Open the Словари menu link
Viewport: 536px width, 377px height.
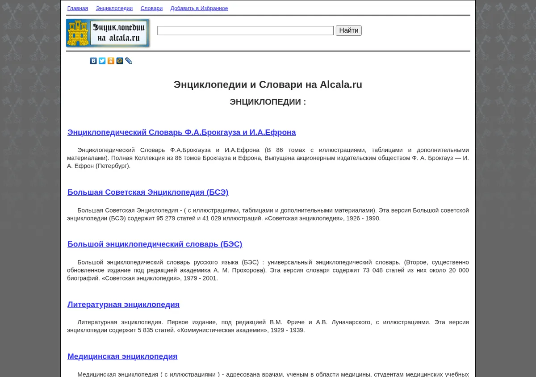[151, 8]
